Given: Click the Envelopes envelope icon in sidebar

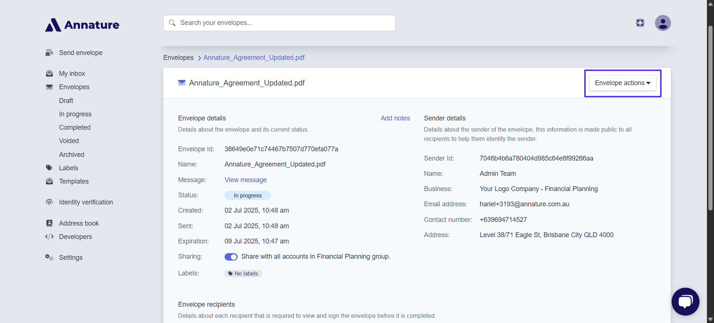Looking at the screenshot, I should pos(49,87).
